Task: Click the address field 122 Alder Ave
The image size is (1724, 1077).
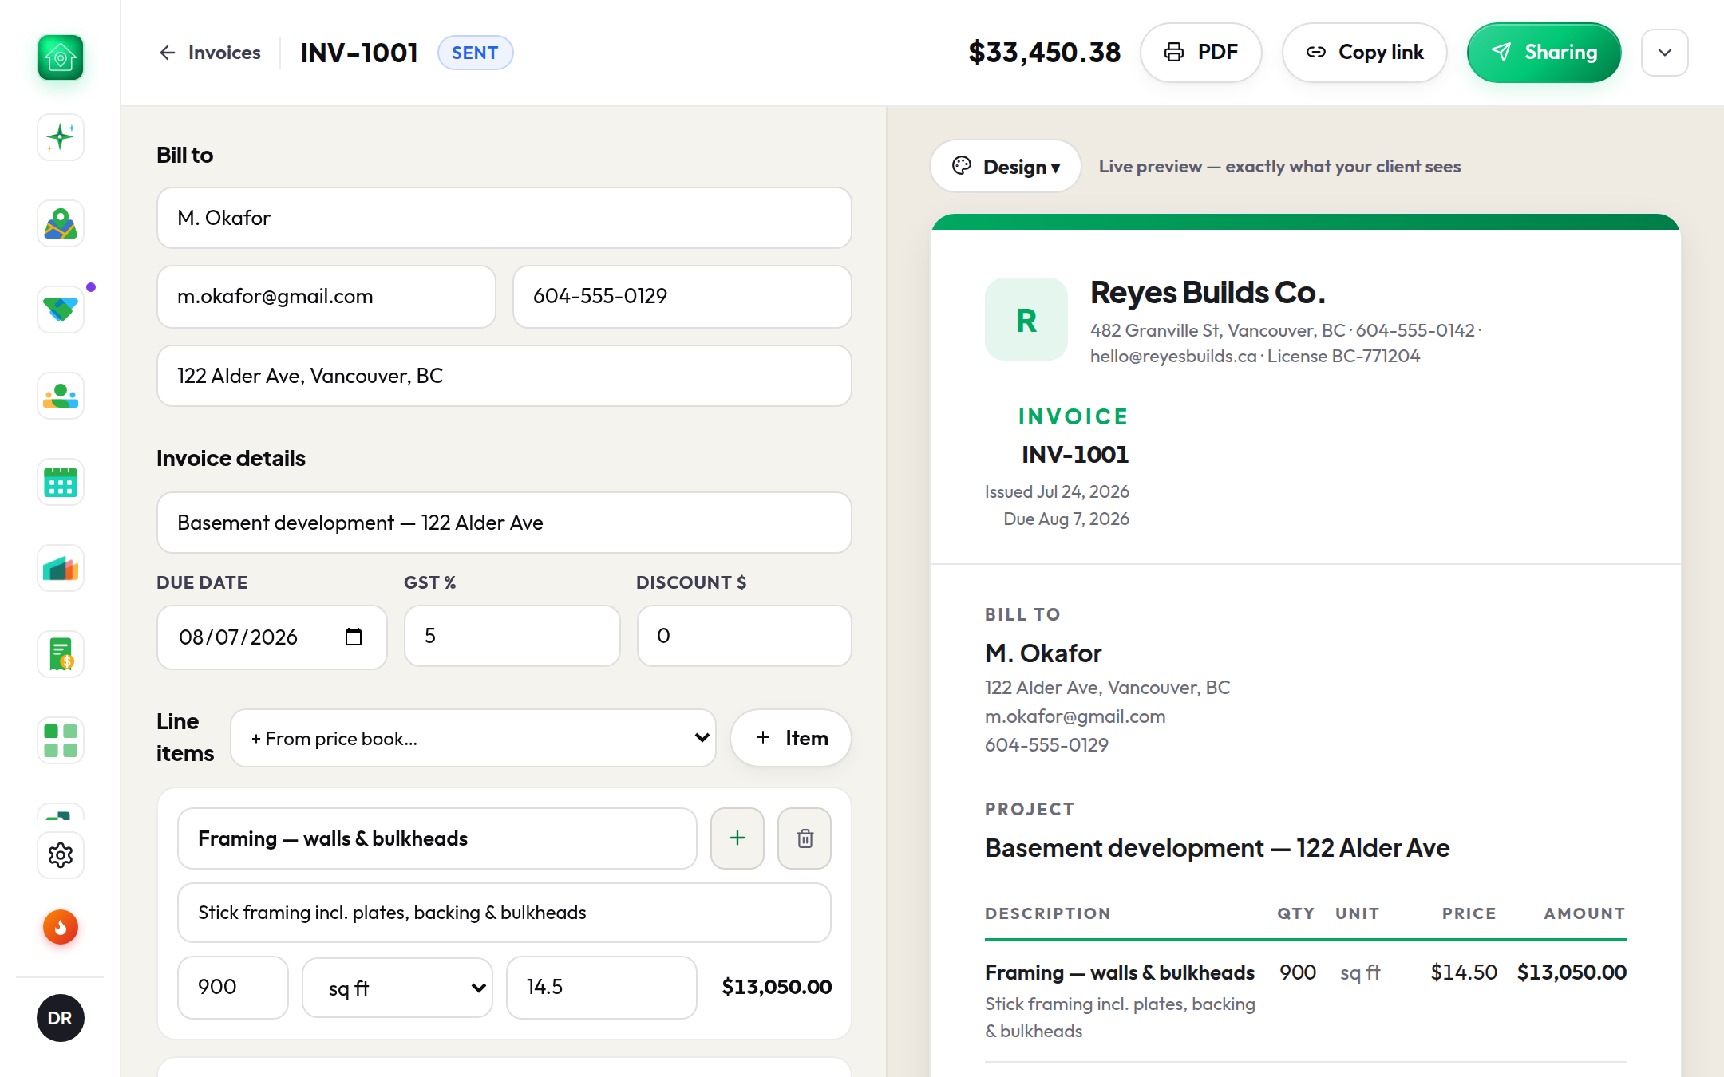Action: pos(504,376)
